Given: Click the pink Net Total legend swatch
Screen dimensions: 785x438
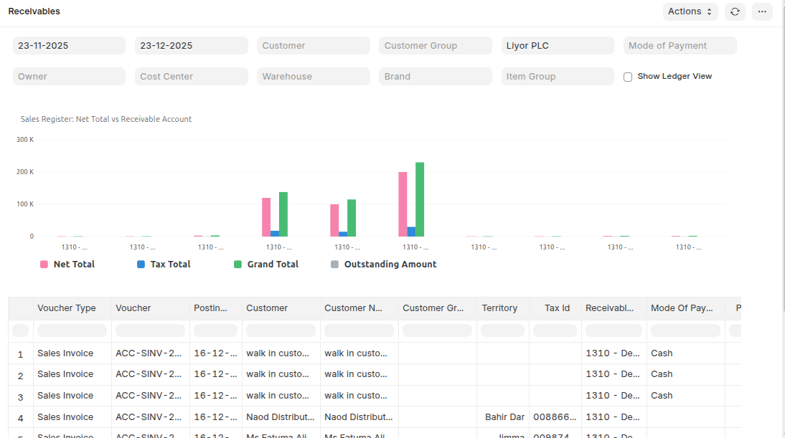Looking at the screenshot, I should (x=44, y=265).
